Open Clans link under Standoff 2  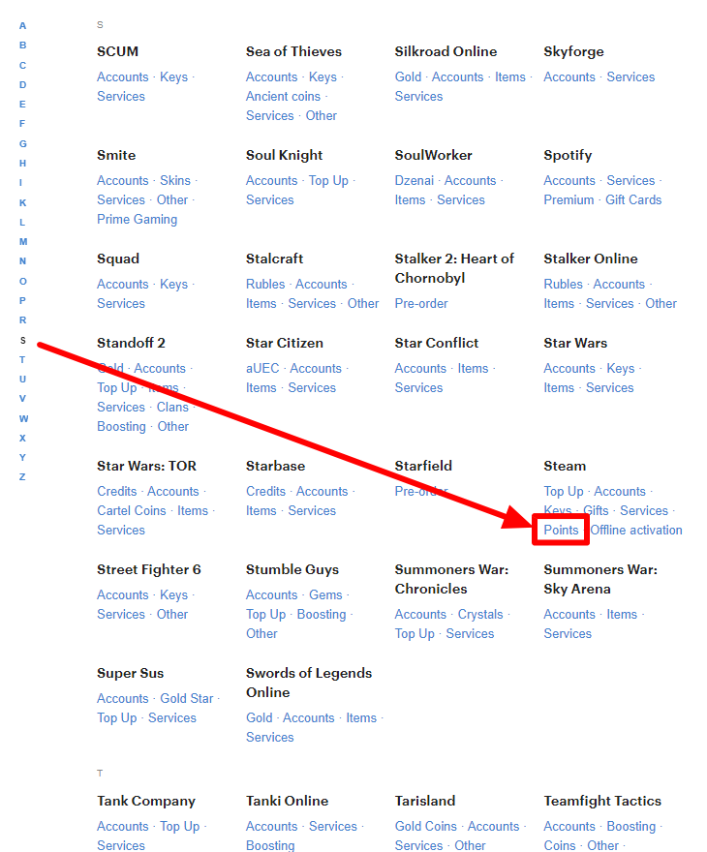(172, 407)
